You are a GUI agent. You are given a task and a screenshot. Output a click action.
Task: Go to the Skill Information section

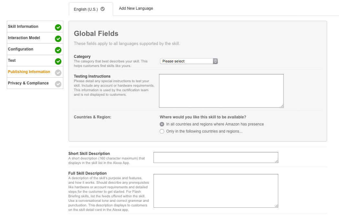[x=23, y=27]
